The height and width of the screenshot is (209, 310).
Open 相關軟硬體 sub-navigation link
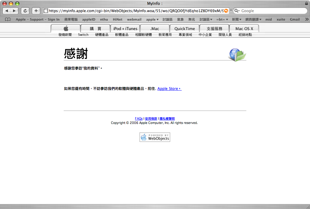point(143,35)
